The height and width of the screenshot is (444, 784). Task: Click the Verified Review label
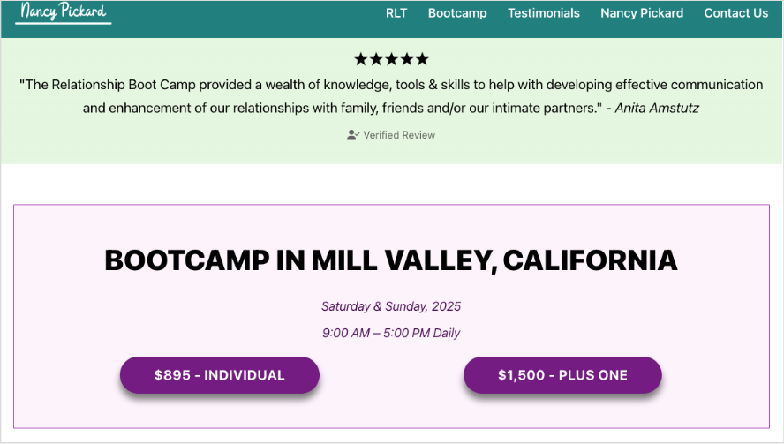pos(399,135)
